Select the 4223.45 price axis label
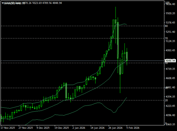177x131 pixels. pos(170,106)
